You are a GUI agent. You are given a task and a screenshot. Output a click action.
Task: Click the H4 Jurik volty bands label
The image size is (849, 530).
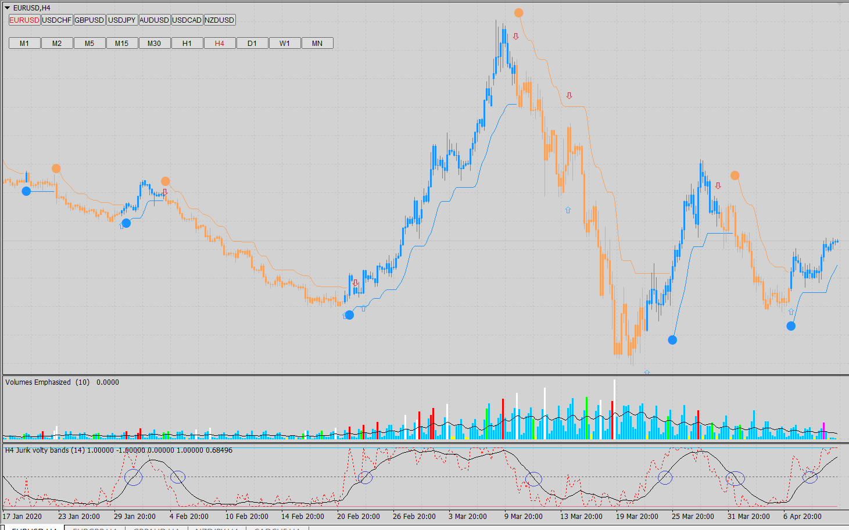(x=45, y=450)
